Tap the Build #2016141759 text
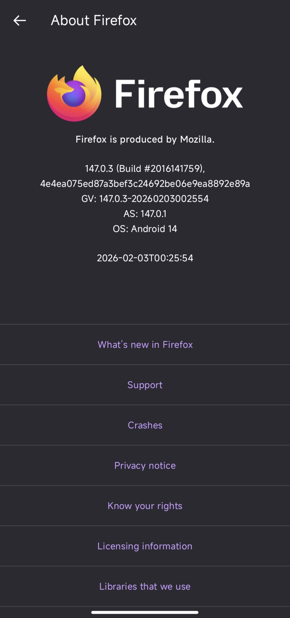This screenshot has width=290, height=618. tap(160, 168)
